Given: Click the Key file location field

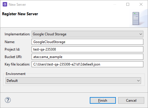Looking at the screenshot, I should click(87, 64).
